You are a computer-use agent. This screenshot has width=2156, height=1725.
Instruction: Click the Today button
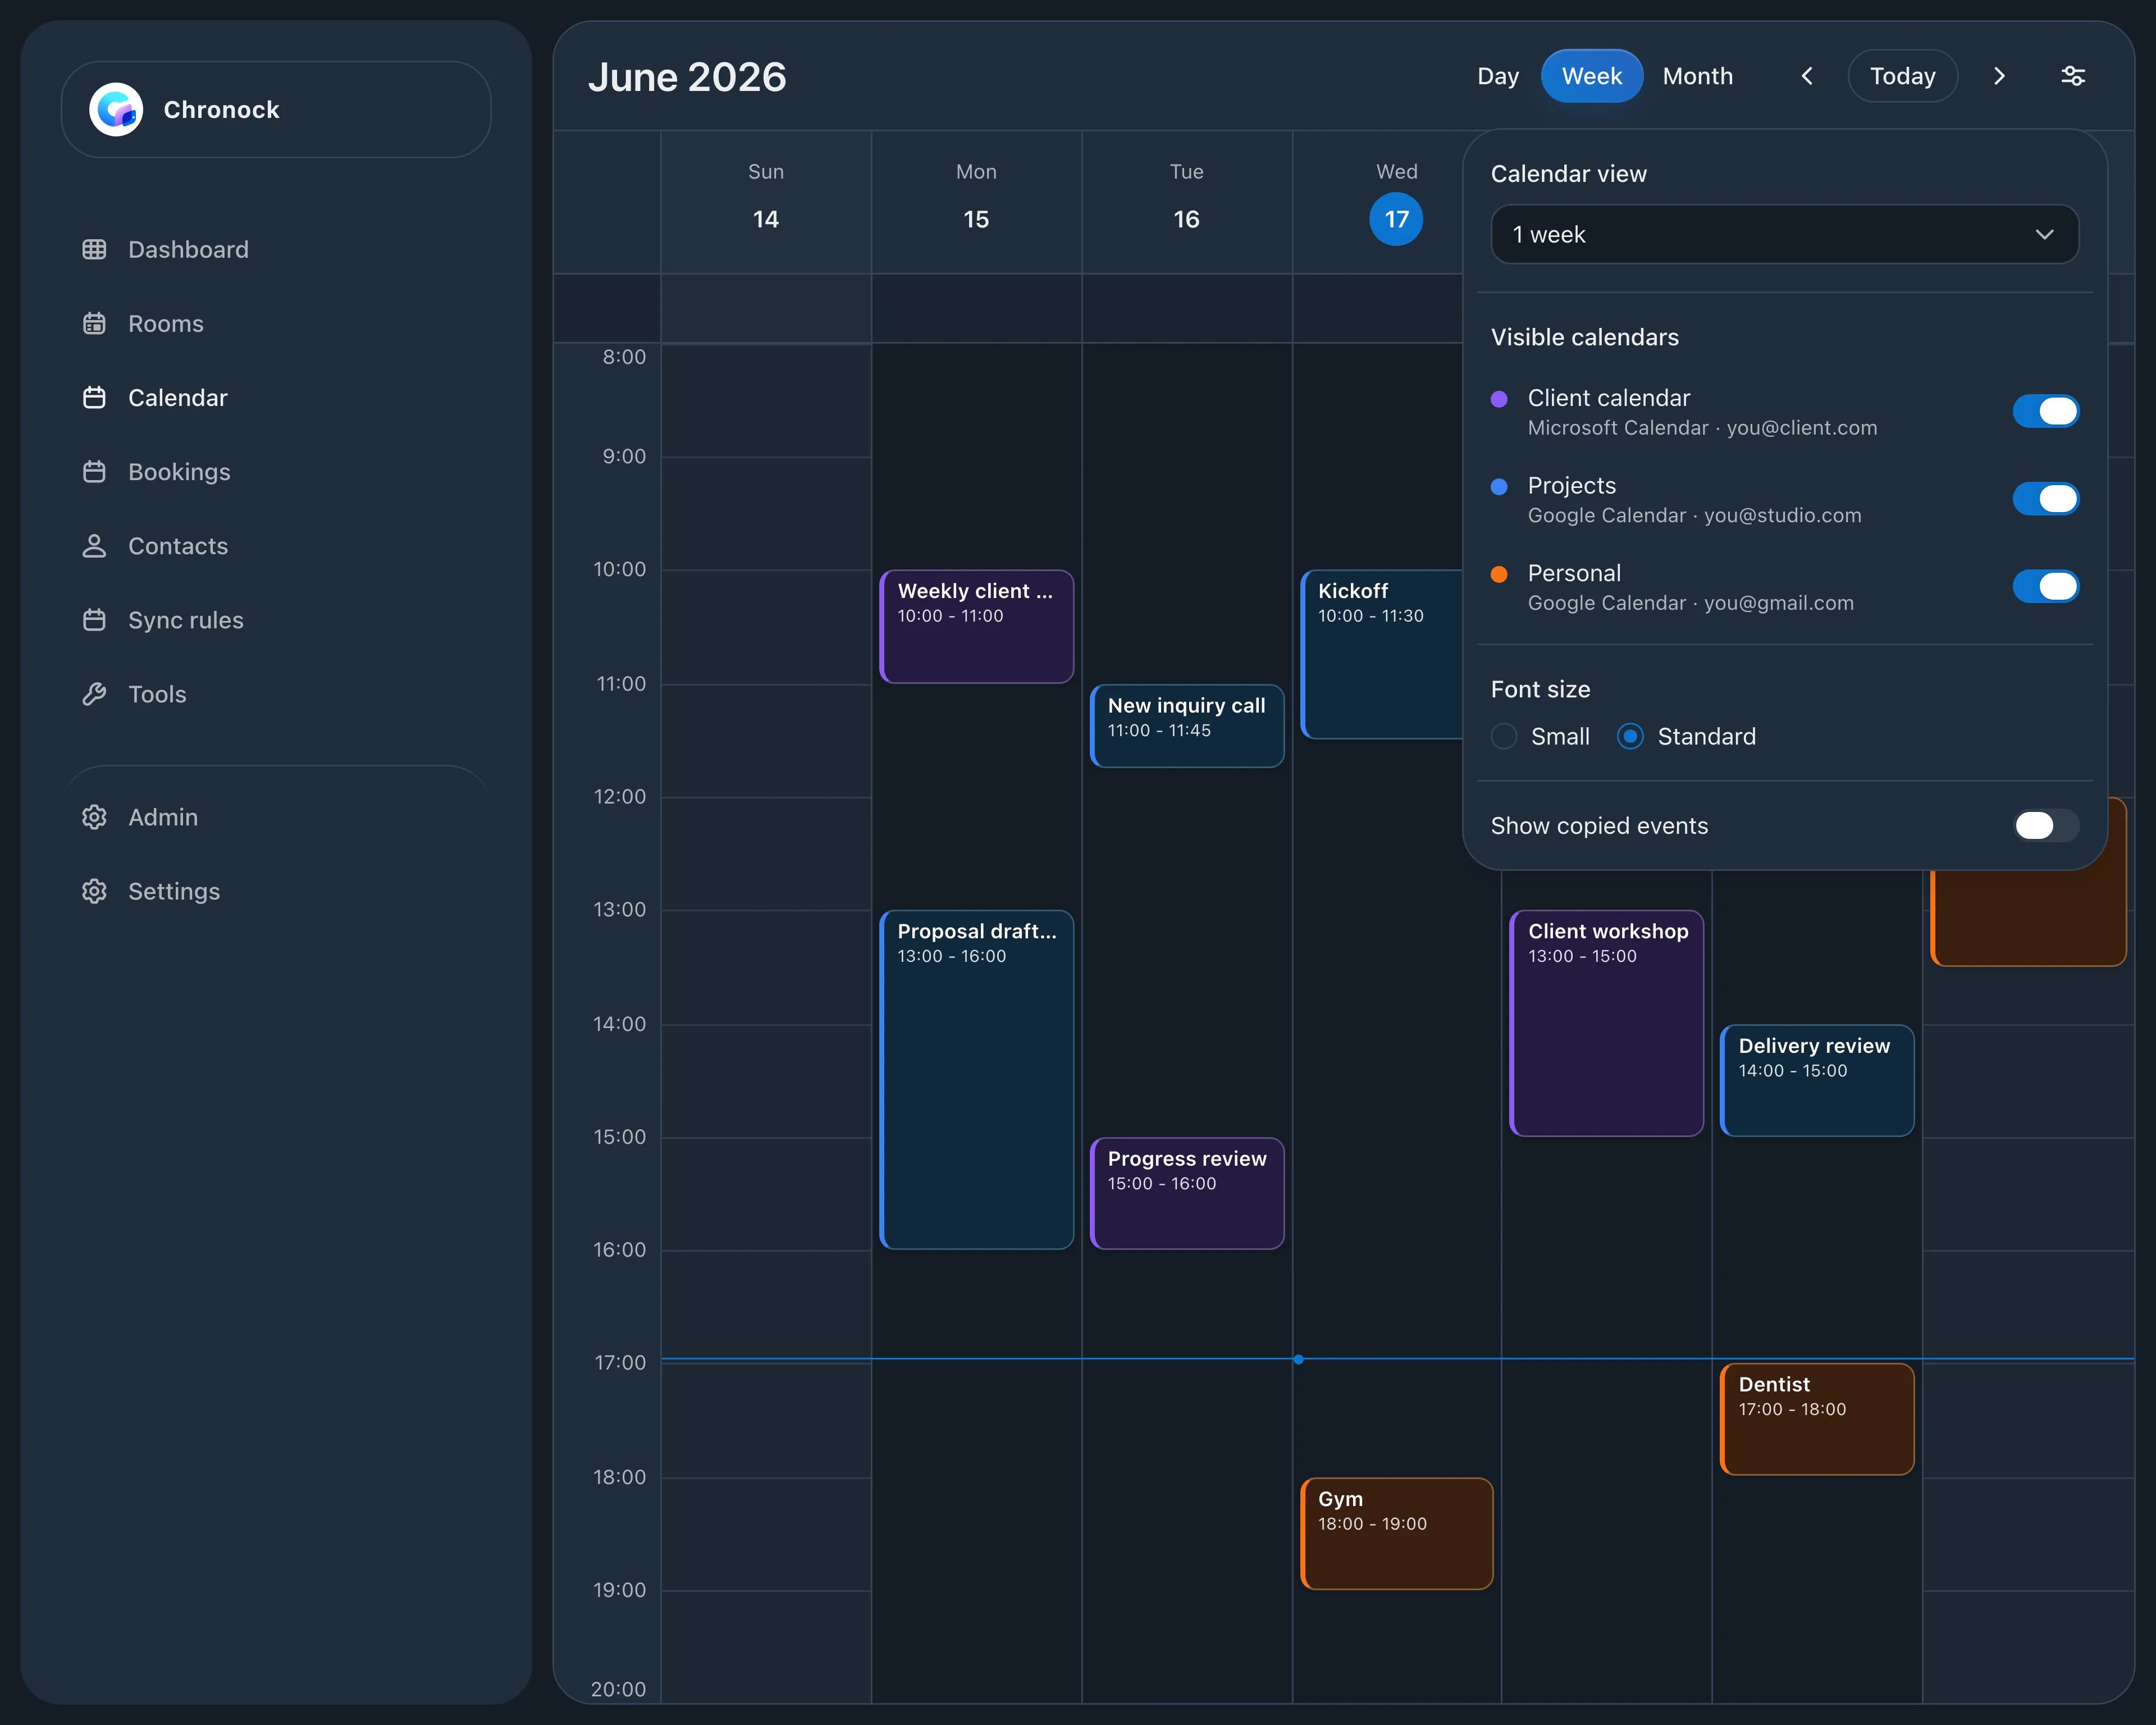[1902, 76]
